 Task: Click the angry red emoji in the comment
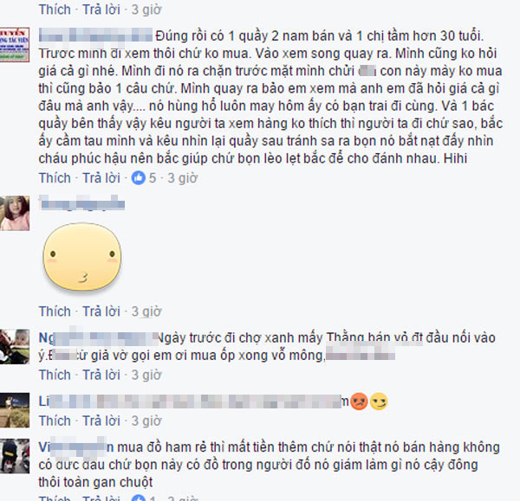[x=359, y=401]
